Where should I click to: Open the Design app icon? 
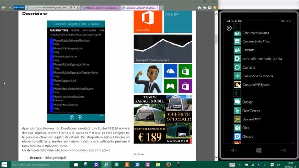[x=237, y=102]
